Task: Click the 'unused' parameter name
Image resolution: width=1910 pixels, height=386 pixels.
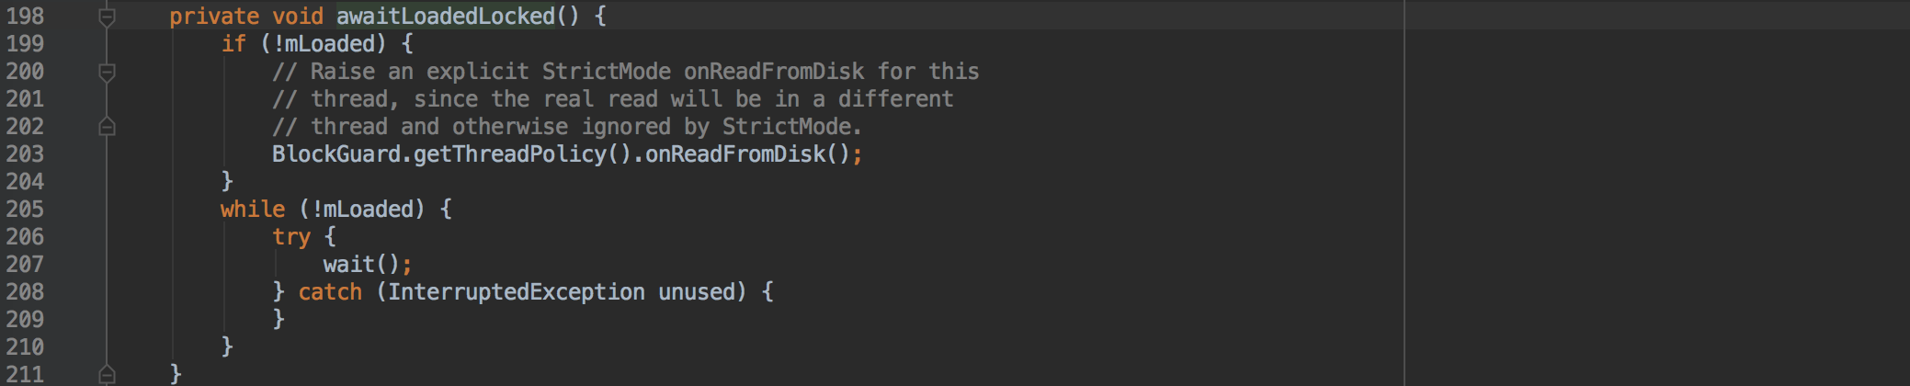Action: click(x=696, y=292)
